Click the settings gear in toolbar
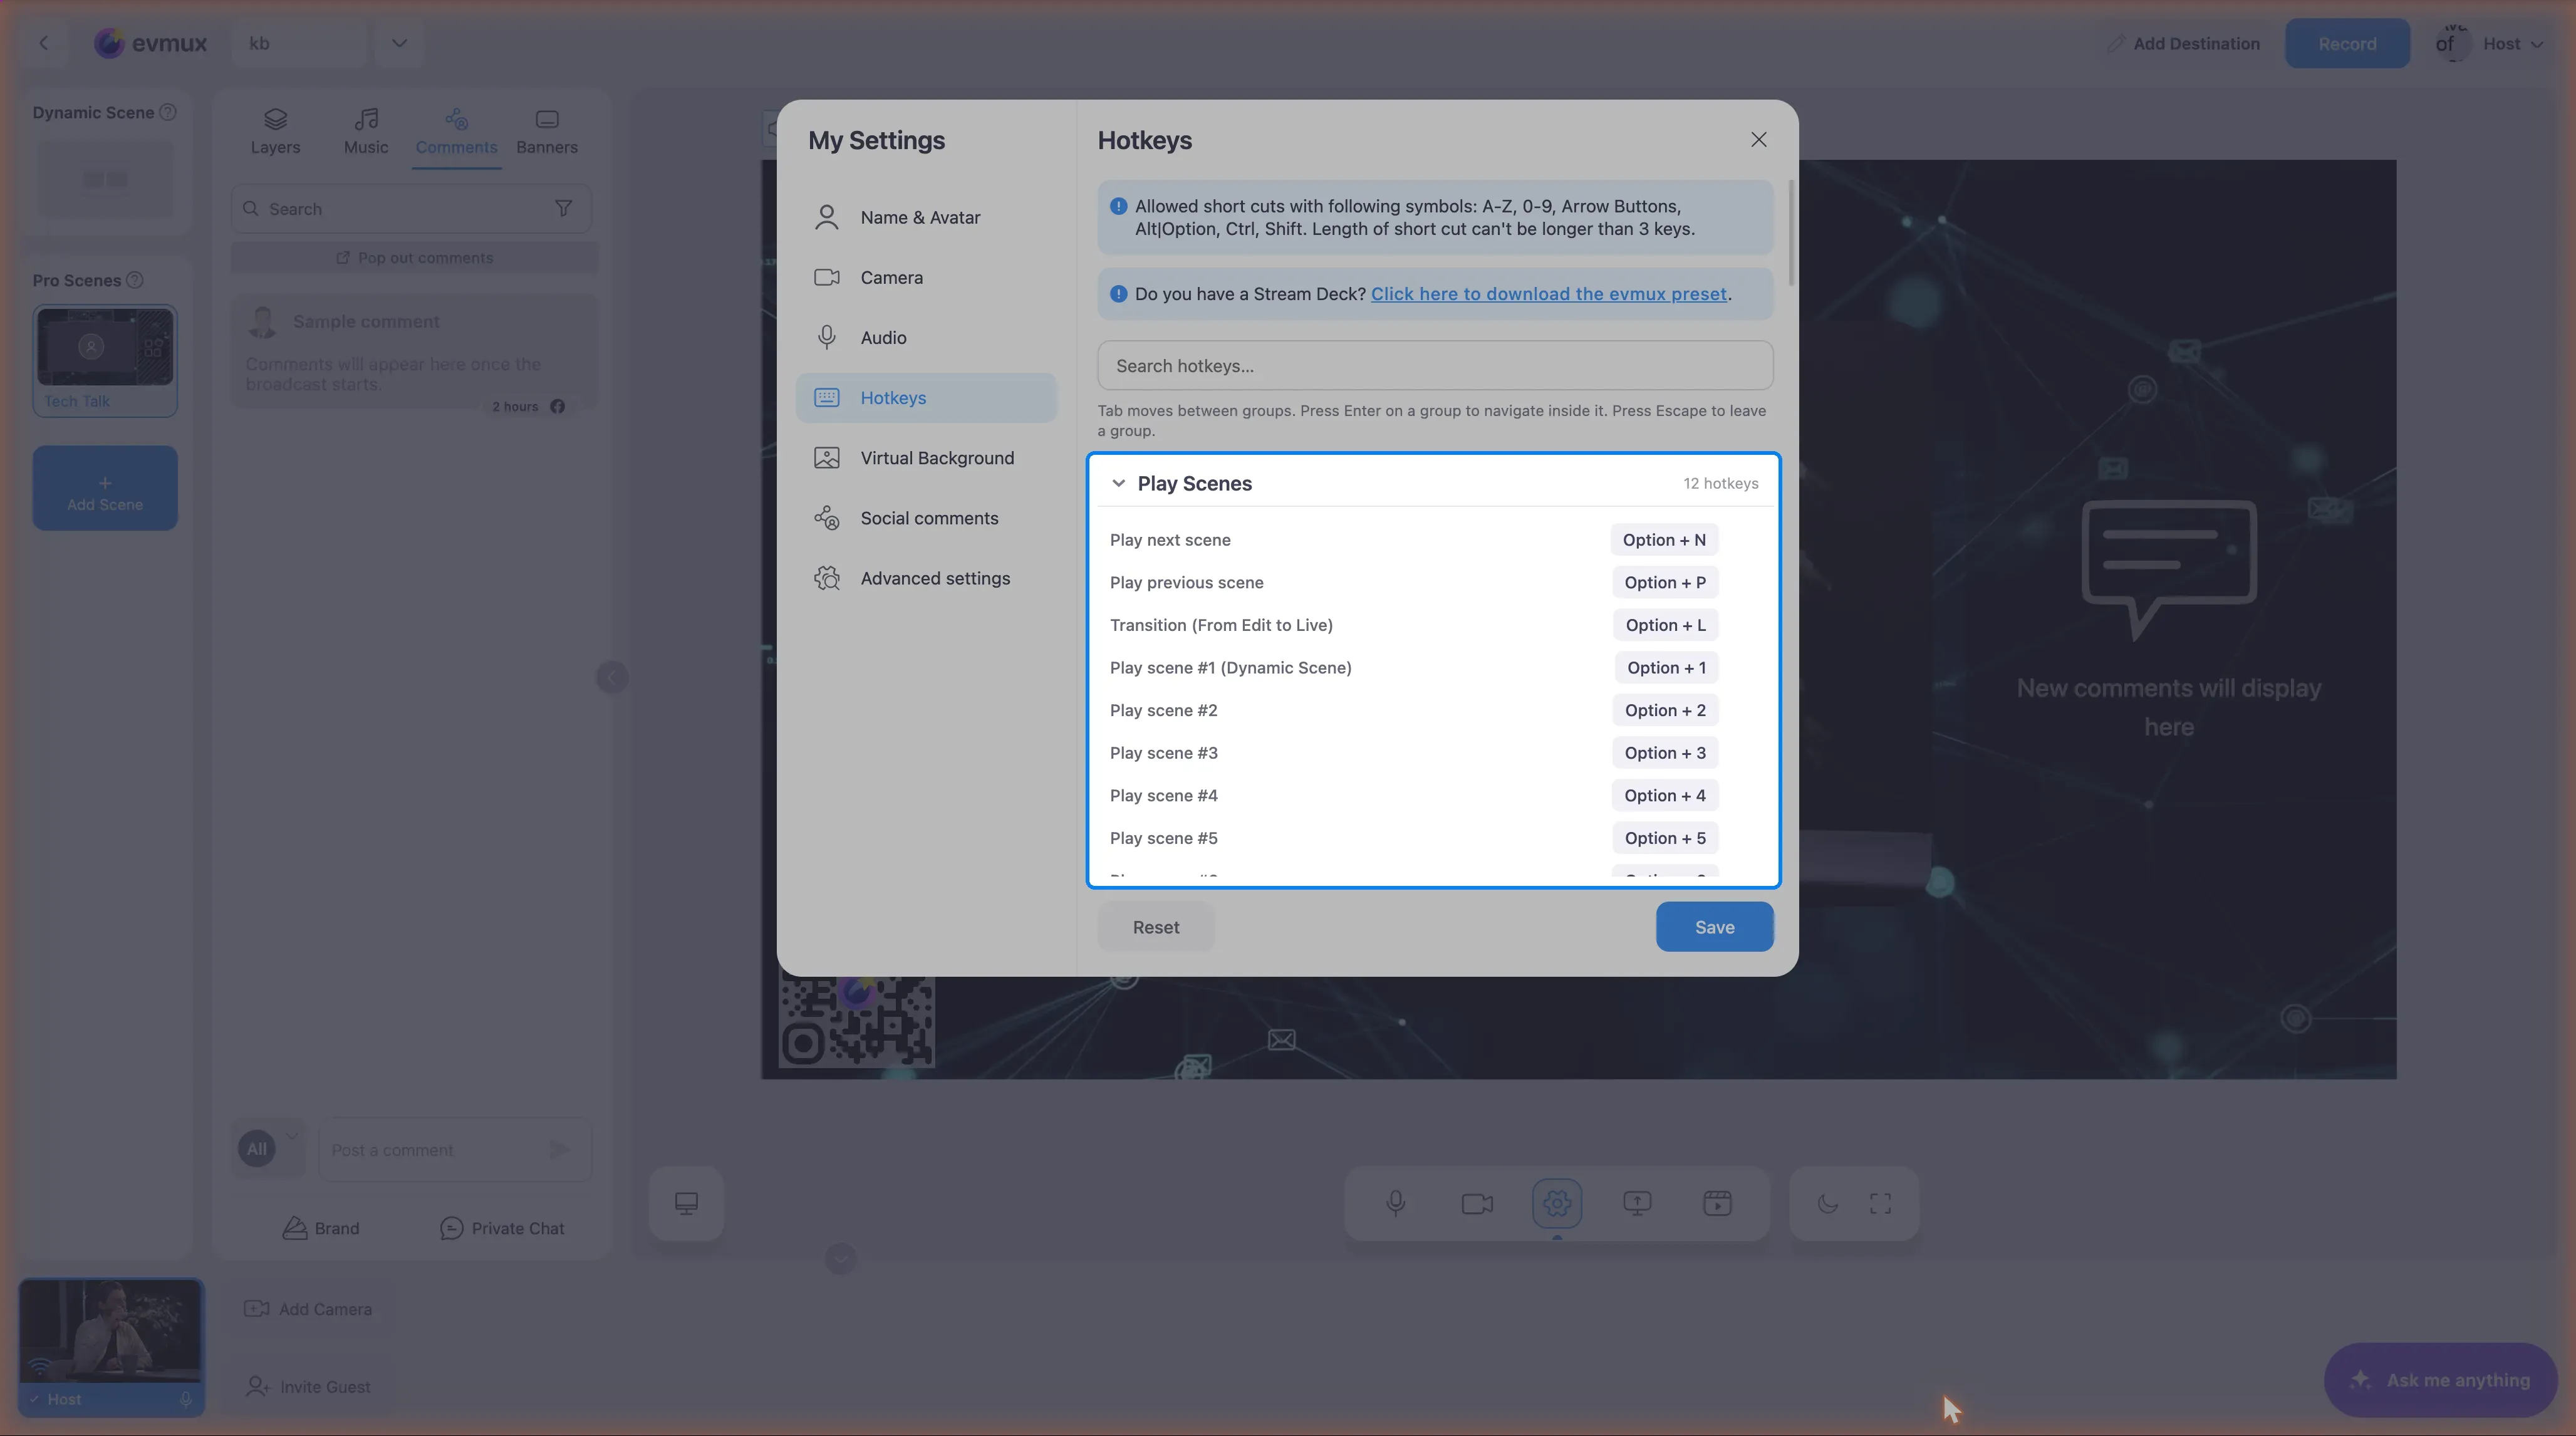 click(x=1557, y=1203)
